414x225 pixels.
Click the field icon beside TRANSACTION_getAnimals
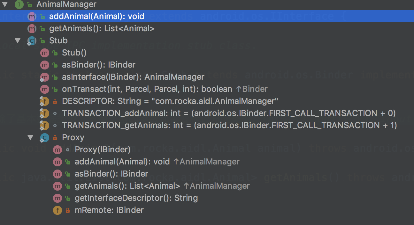click(x=44, y=126)
